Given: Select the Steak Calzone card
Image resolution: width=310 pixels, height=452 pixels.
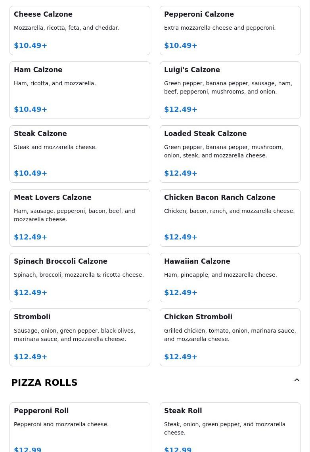Looking at the screenshot, I should (80, 154).
